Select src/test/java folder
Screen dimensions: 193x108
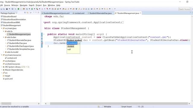click(10, 61)
